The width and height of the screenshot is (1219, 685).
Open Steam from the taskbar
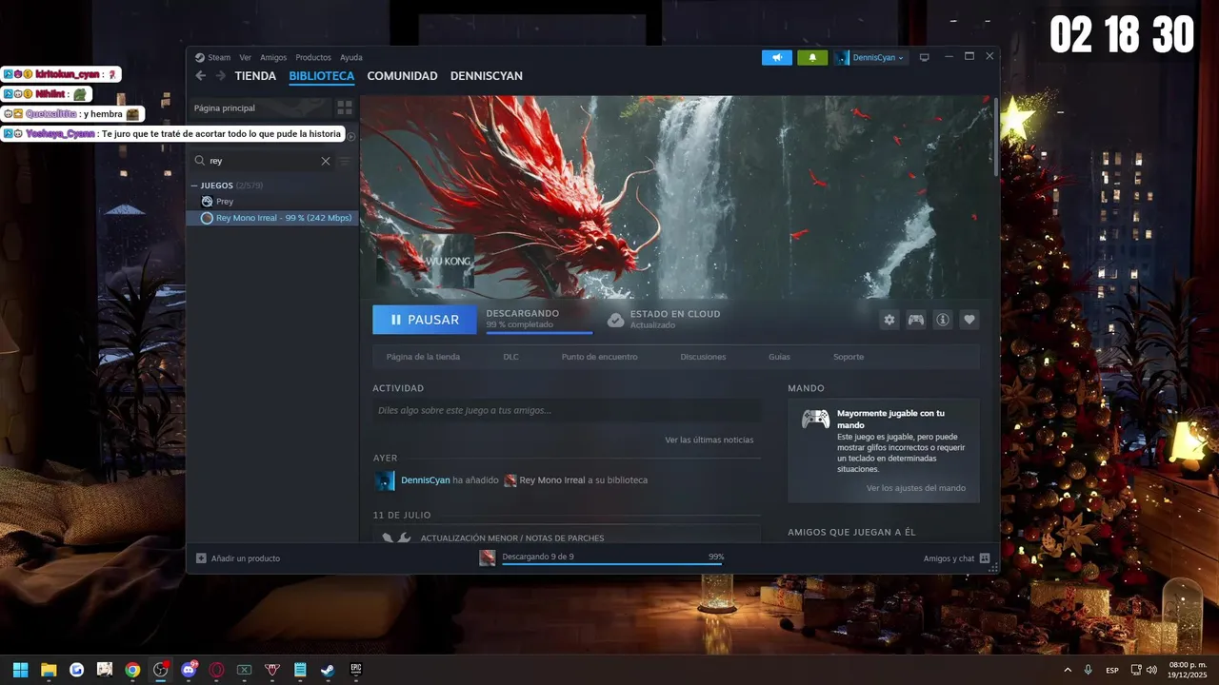pyautogui.click(x=328, y=670)
